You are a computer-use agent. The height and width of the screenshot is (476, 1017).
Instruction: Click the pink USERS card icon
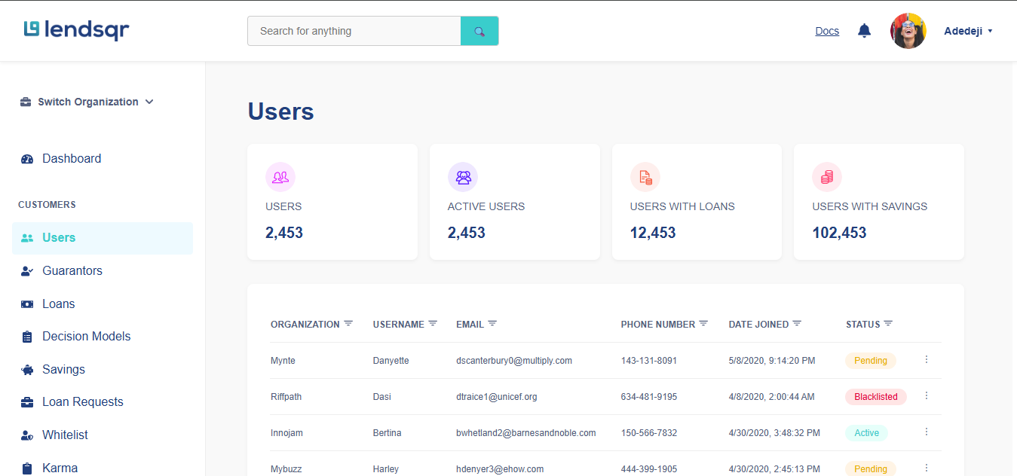280,178
